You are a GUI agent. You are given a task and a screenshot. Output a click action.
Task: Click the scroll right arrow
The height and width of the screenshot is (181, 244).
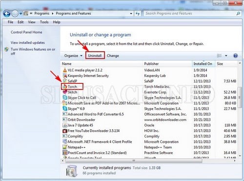(235, 161)
